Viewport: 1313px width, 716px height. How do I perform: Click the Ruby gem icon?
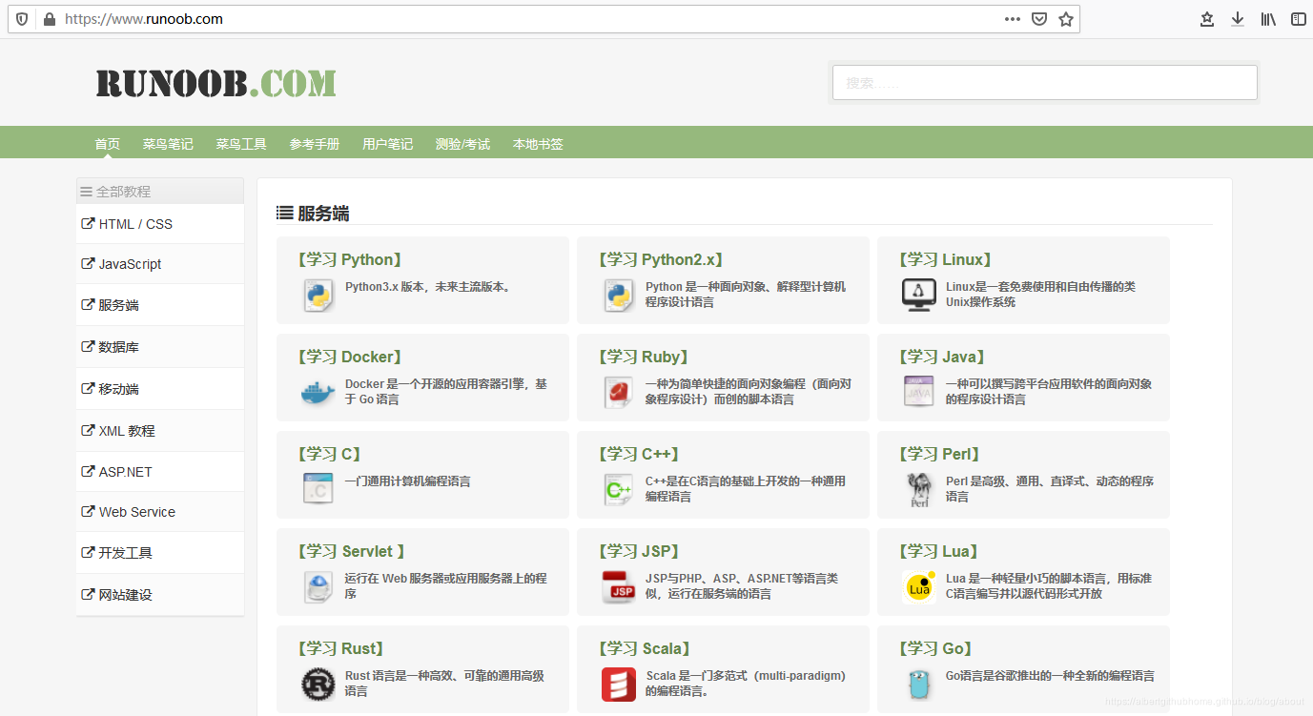(x=619, y=392)
